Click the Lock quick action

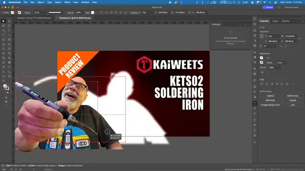(x=293, y=105)
